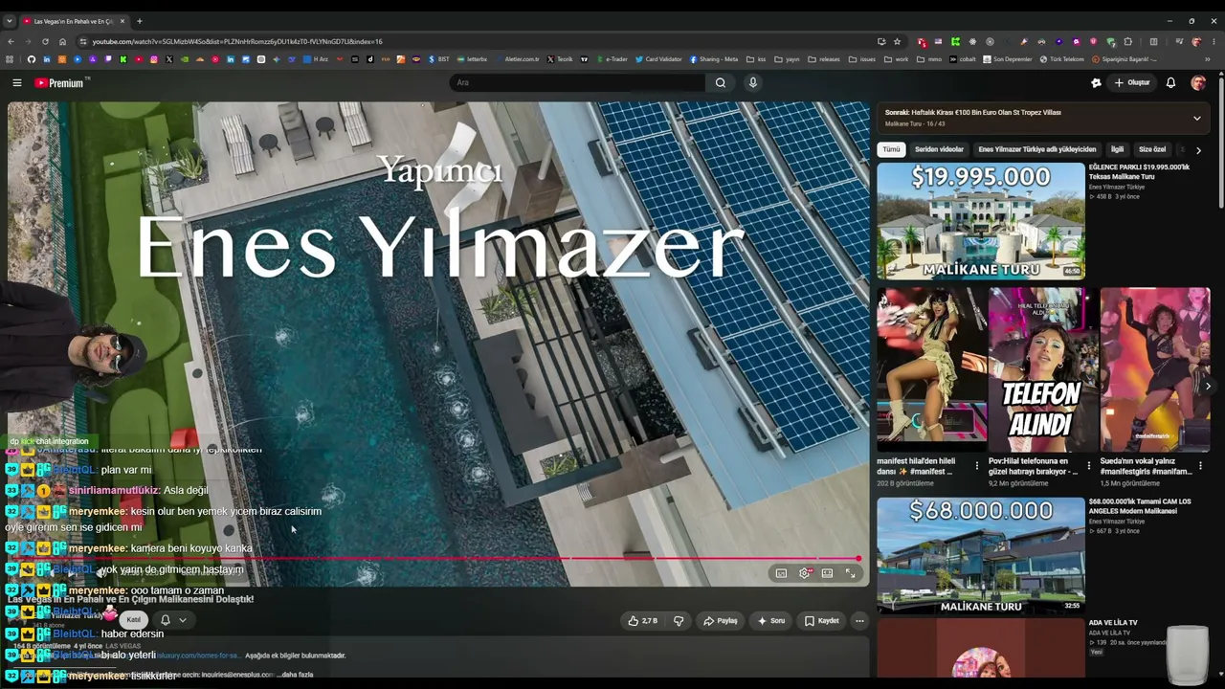Go to browser home page

[x=62, y=42]
